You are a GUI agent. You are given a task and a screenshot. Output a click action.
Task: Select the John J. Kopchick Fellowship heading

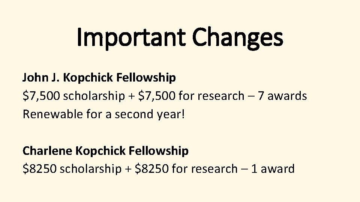[99, 78]
